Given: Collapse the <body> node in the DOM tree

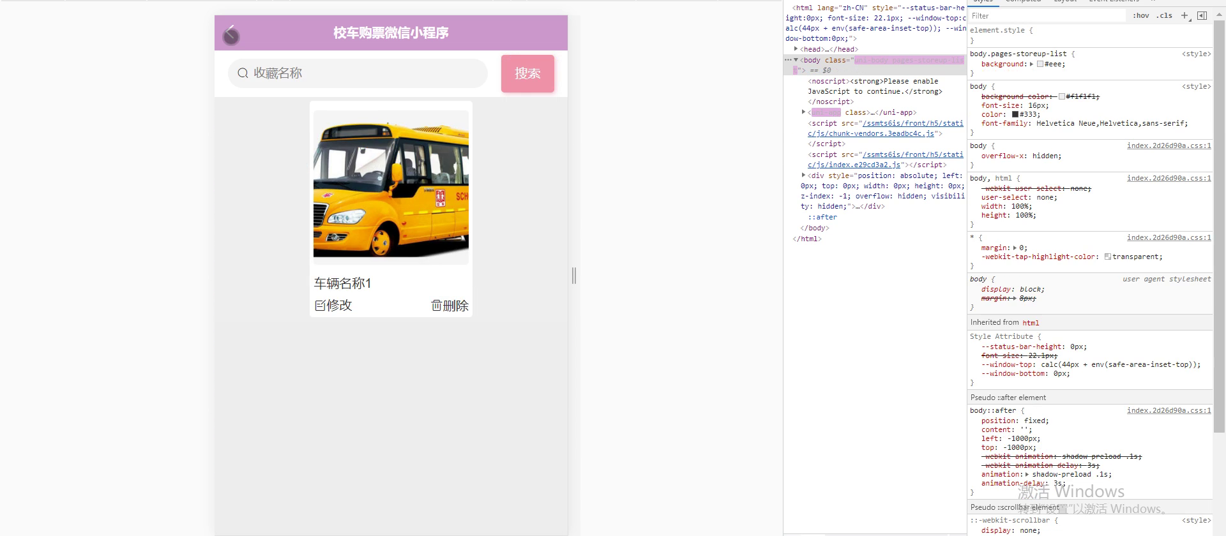Looking at the screenshot, I should pyautogui.click(x=796, y=60).
